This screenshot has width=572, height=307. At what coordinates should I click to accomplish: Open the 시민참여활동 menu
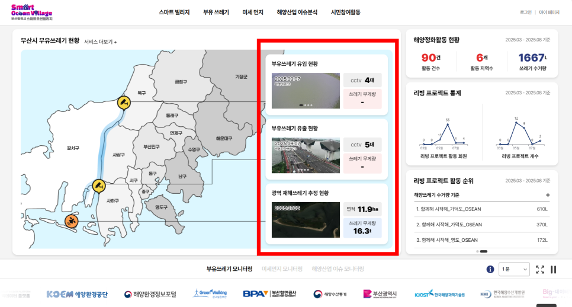tap(345, 12)
